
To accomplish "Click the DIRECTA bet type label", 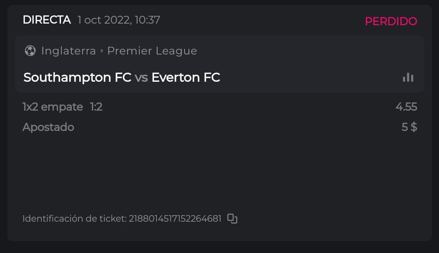I will point(47,20).
